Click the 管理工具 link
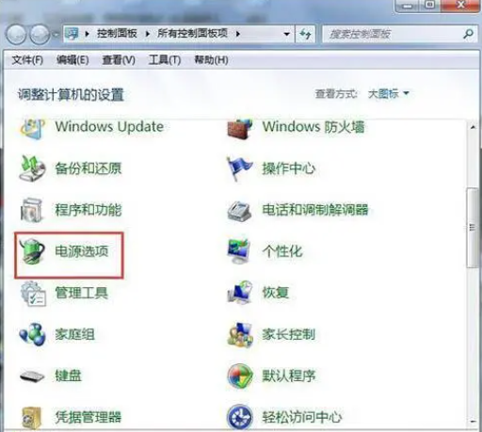 pos(82,293)
